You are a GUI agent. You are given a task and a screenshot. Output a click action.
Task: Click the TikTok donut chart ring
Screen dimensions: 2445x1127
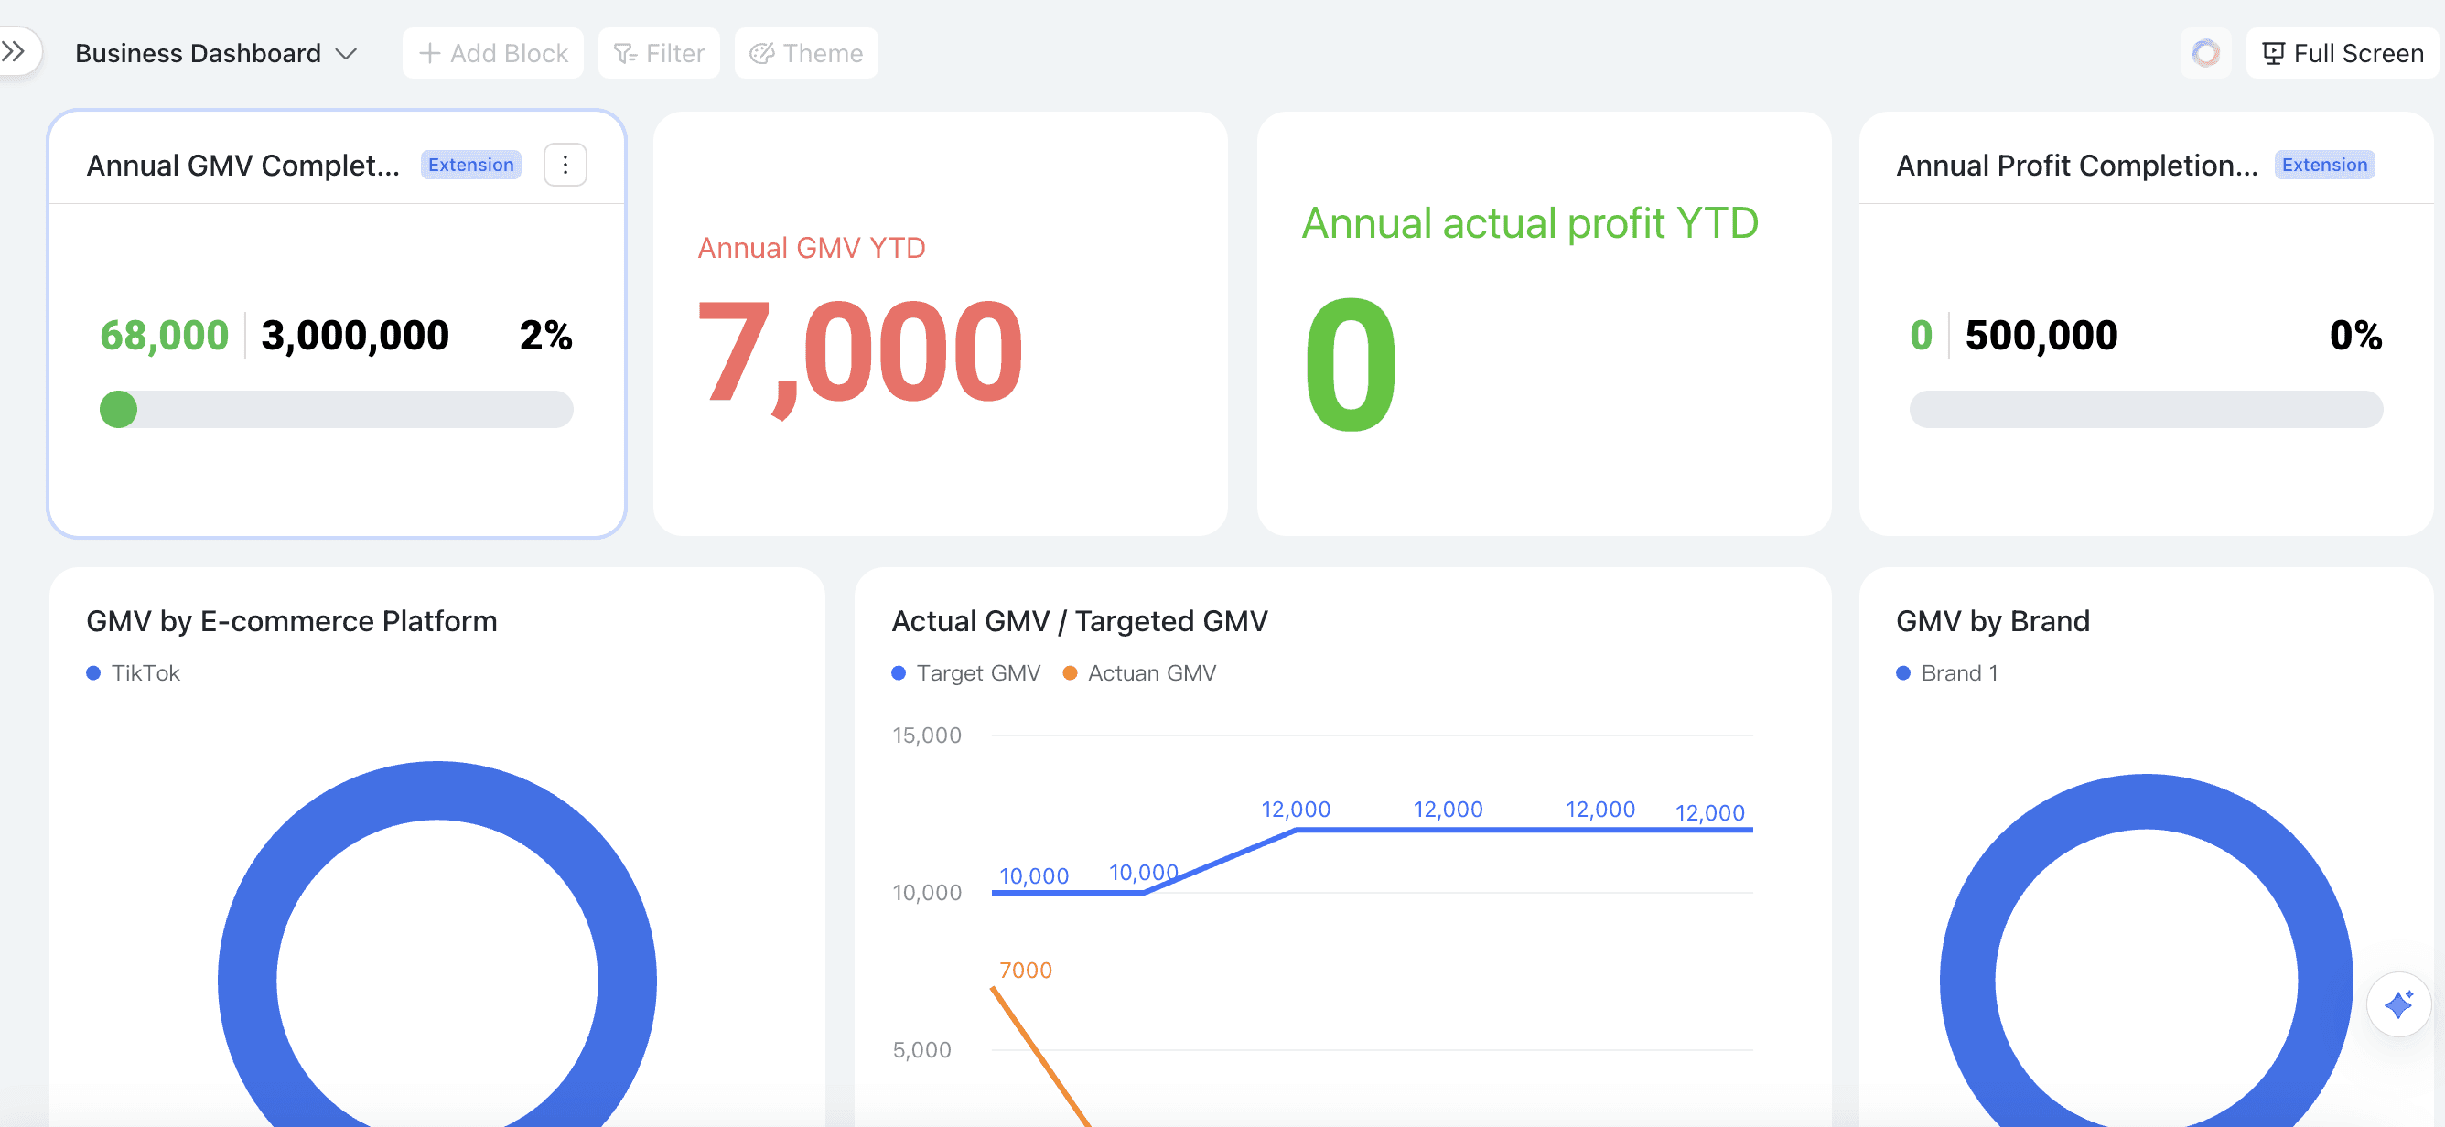(x=249, y=977)
